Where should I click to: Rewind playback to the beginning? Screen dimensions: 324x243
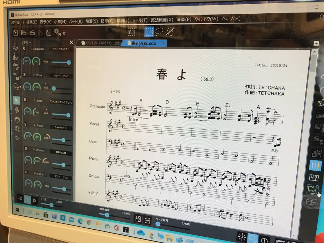click(x=20, y=198)
